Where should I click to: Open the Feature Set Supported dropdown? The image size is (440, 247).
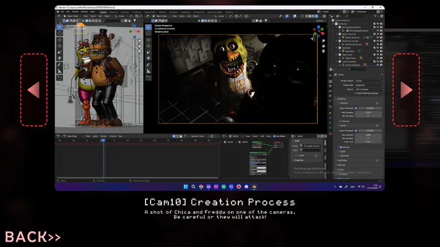pos(369,85)
